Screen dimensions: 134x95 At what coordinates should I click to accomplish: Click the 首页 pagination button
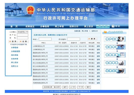pos(65,87)
